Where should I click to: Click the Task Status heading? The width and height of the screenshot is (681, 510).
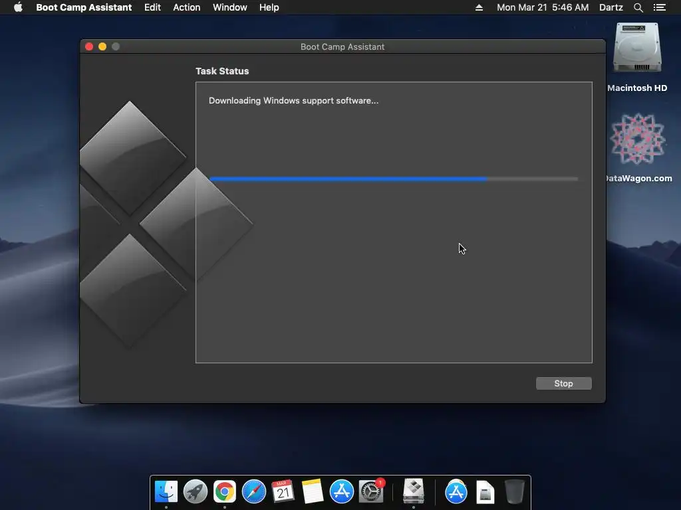coord(222,71)
